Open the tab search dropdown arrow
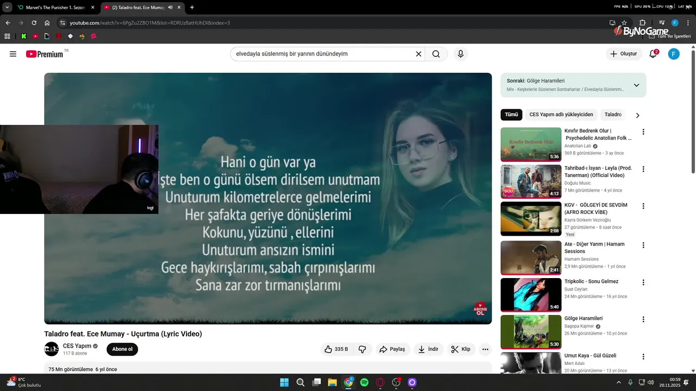This screenshot has width=696, height=391. [x=7, y=8]
